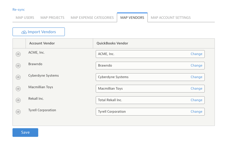Viewport: 227px width, 149px height.
Task: Change the QuickBooks vendor for Brawndo
Action: coord(196,65)
